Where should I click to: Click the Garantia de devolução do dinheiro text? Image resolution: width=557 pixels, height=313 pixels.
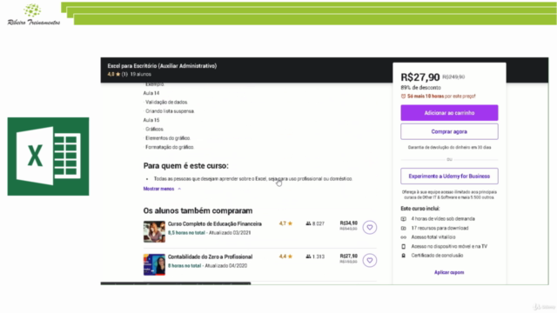point(449,147)
